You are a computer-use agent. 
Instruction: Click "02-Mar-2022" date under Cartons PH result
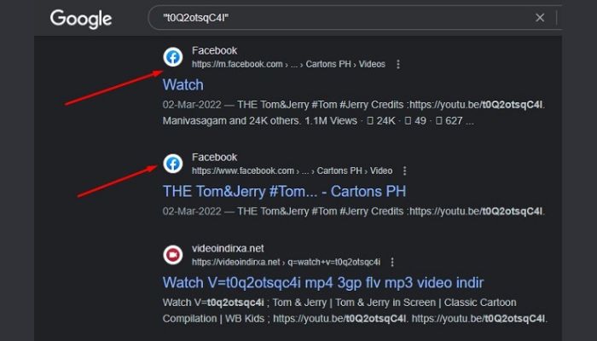(192, 211)
